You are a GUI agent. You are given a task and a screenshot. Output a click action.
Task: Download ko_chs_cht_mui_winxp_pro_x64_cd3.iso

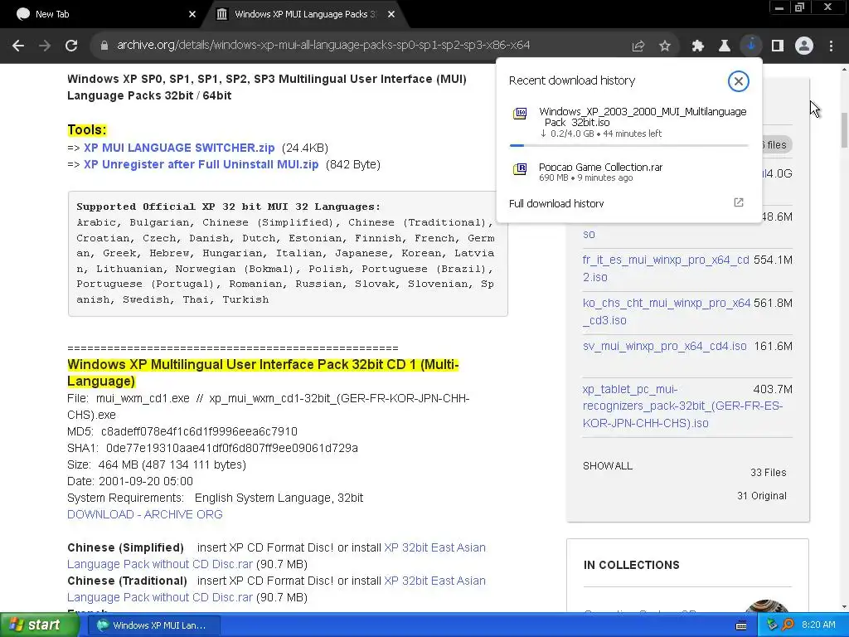667,312
